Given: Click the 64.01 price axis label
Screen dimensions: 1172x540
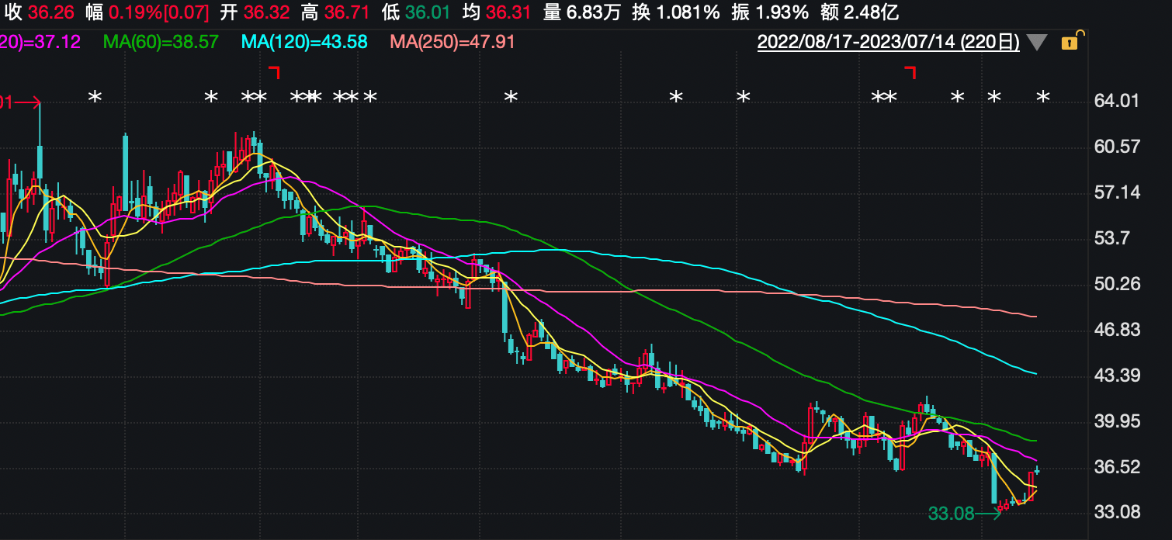Looking at the screenshot, I should (x=1116, y=101).
